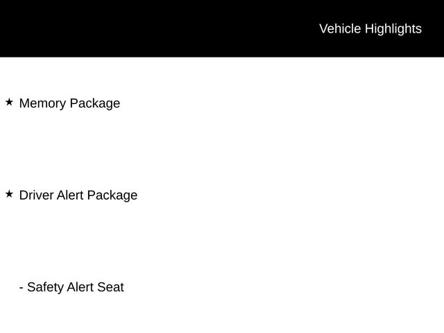Click the star icon beside Memory Package
This screenshot has width=444, height=333.
tap(9, 102)
